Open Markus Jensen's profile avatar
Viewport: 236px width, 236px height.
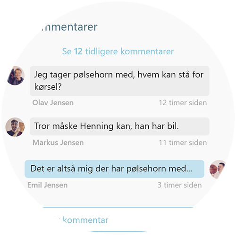(x=15, y=127)
